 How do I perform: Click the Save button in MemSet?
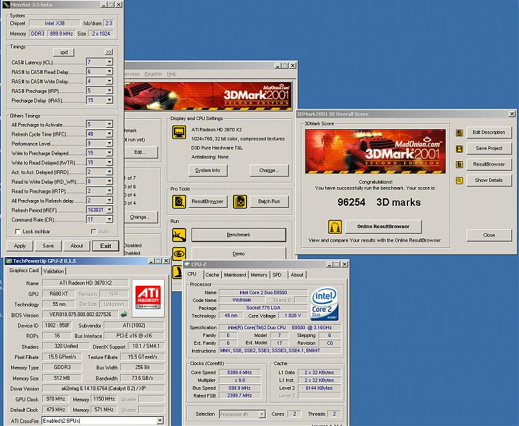click(48, 246)
